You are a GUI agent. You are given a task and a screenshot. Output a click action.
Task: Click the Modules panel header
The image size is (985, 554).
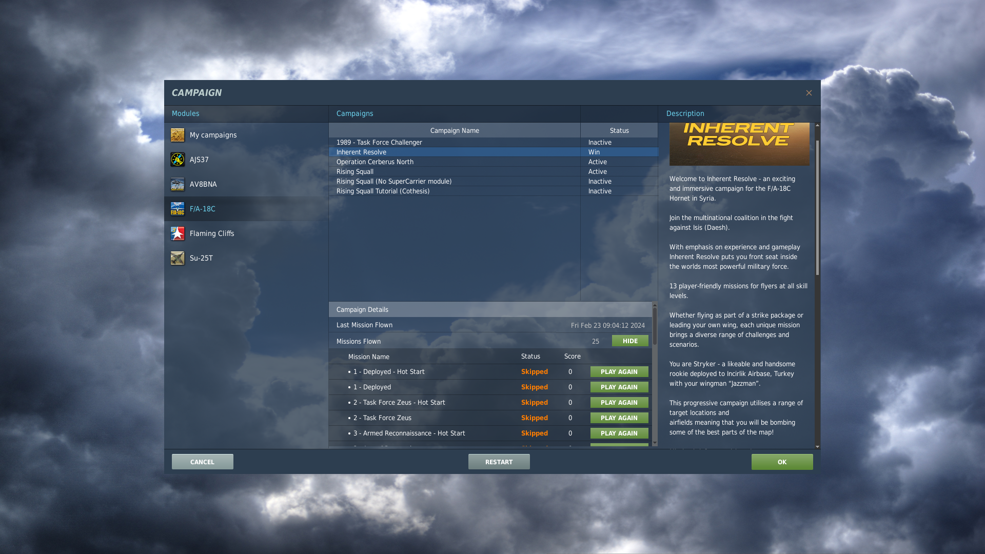(186, 113)
